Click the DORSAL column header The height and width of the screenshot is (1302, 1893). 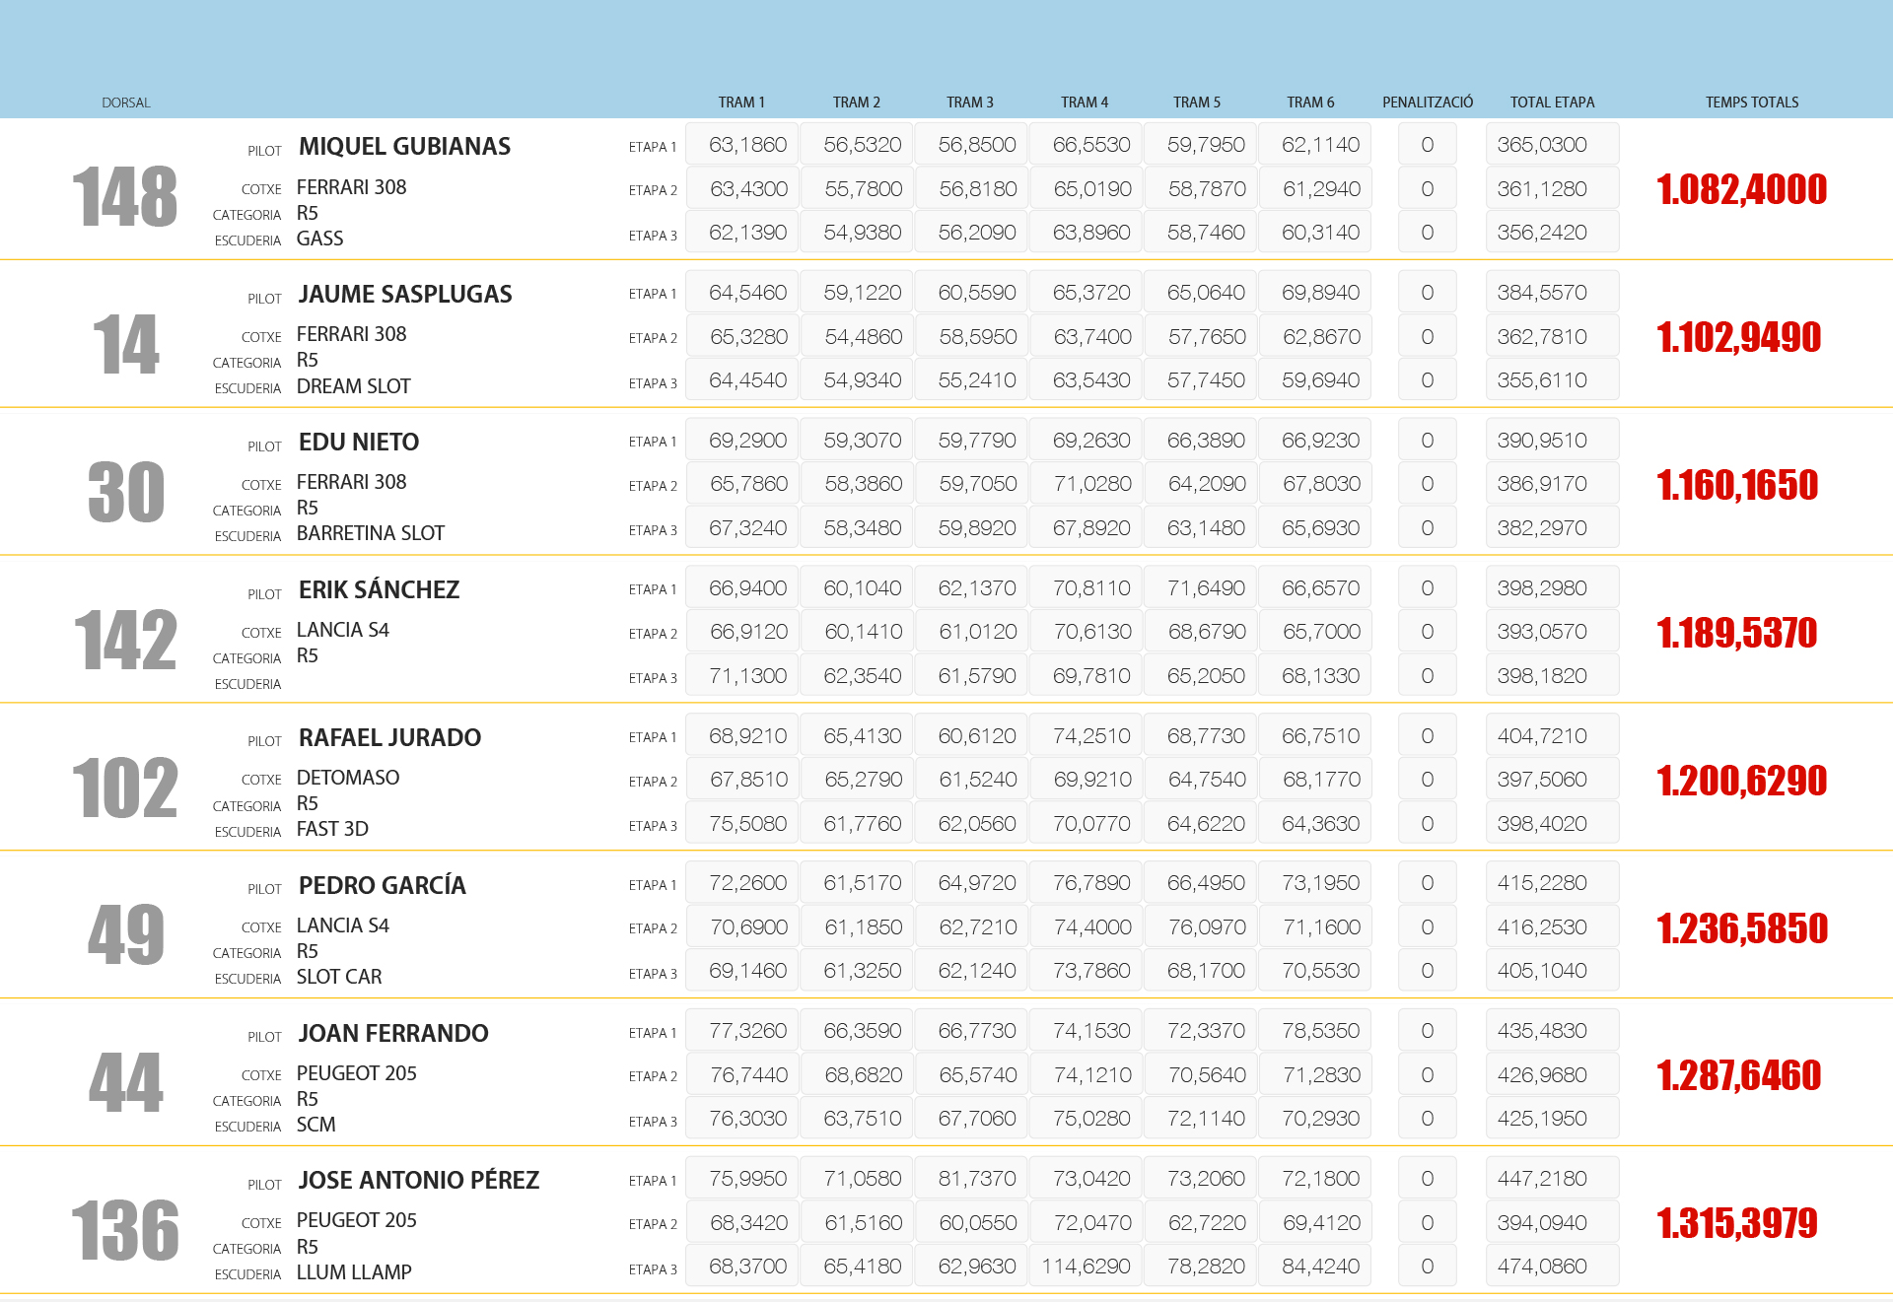125,103
